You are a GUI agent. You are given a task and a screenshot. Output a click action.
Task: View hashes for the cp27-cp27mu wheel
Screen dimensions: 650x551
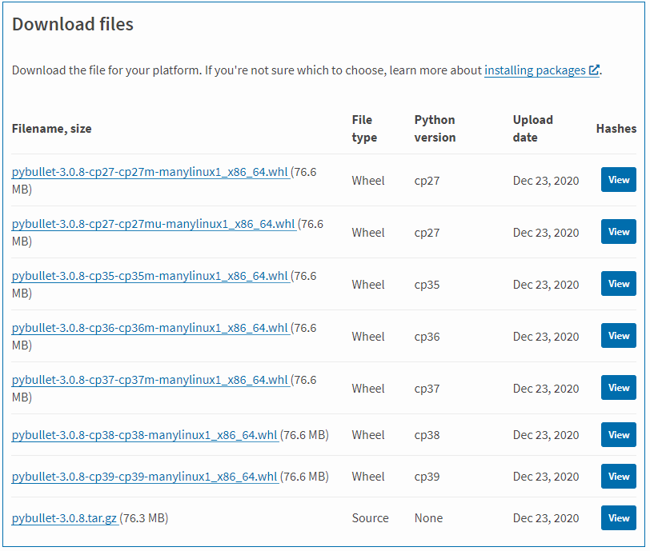[618, 231]
